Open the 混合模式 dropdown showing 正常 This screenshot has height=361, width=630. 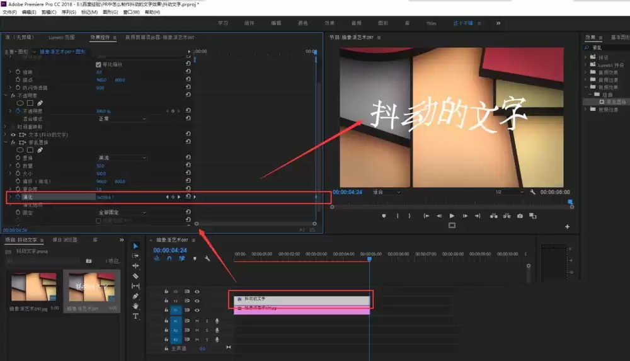tap(122, 118)
